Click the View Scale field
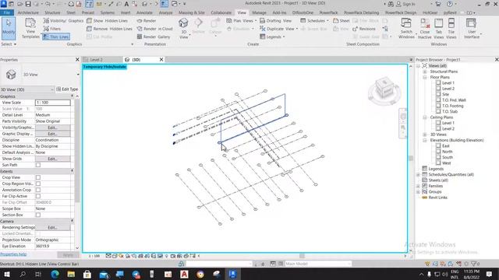This screenshot has width=499, height=280. tap(52, 103)
